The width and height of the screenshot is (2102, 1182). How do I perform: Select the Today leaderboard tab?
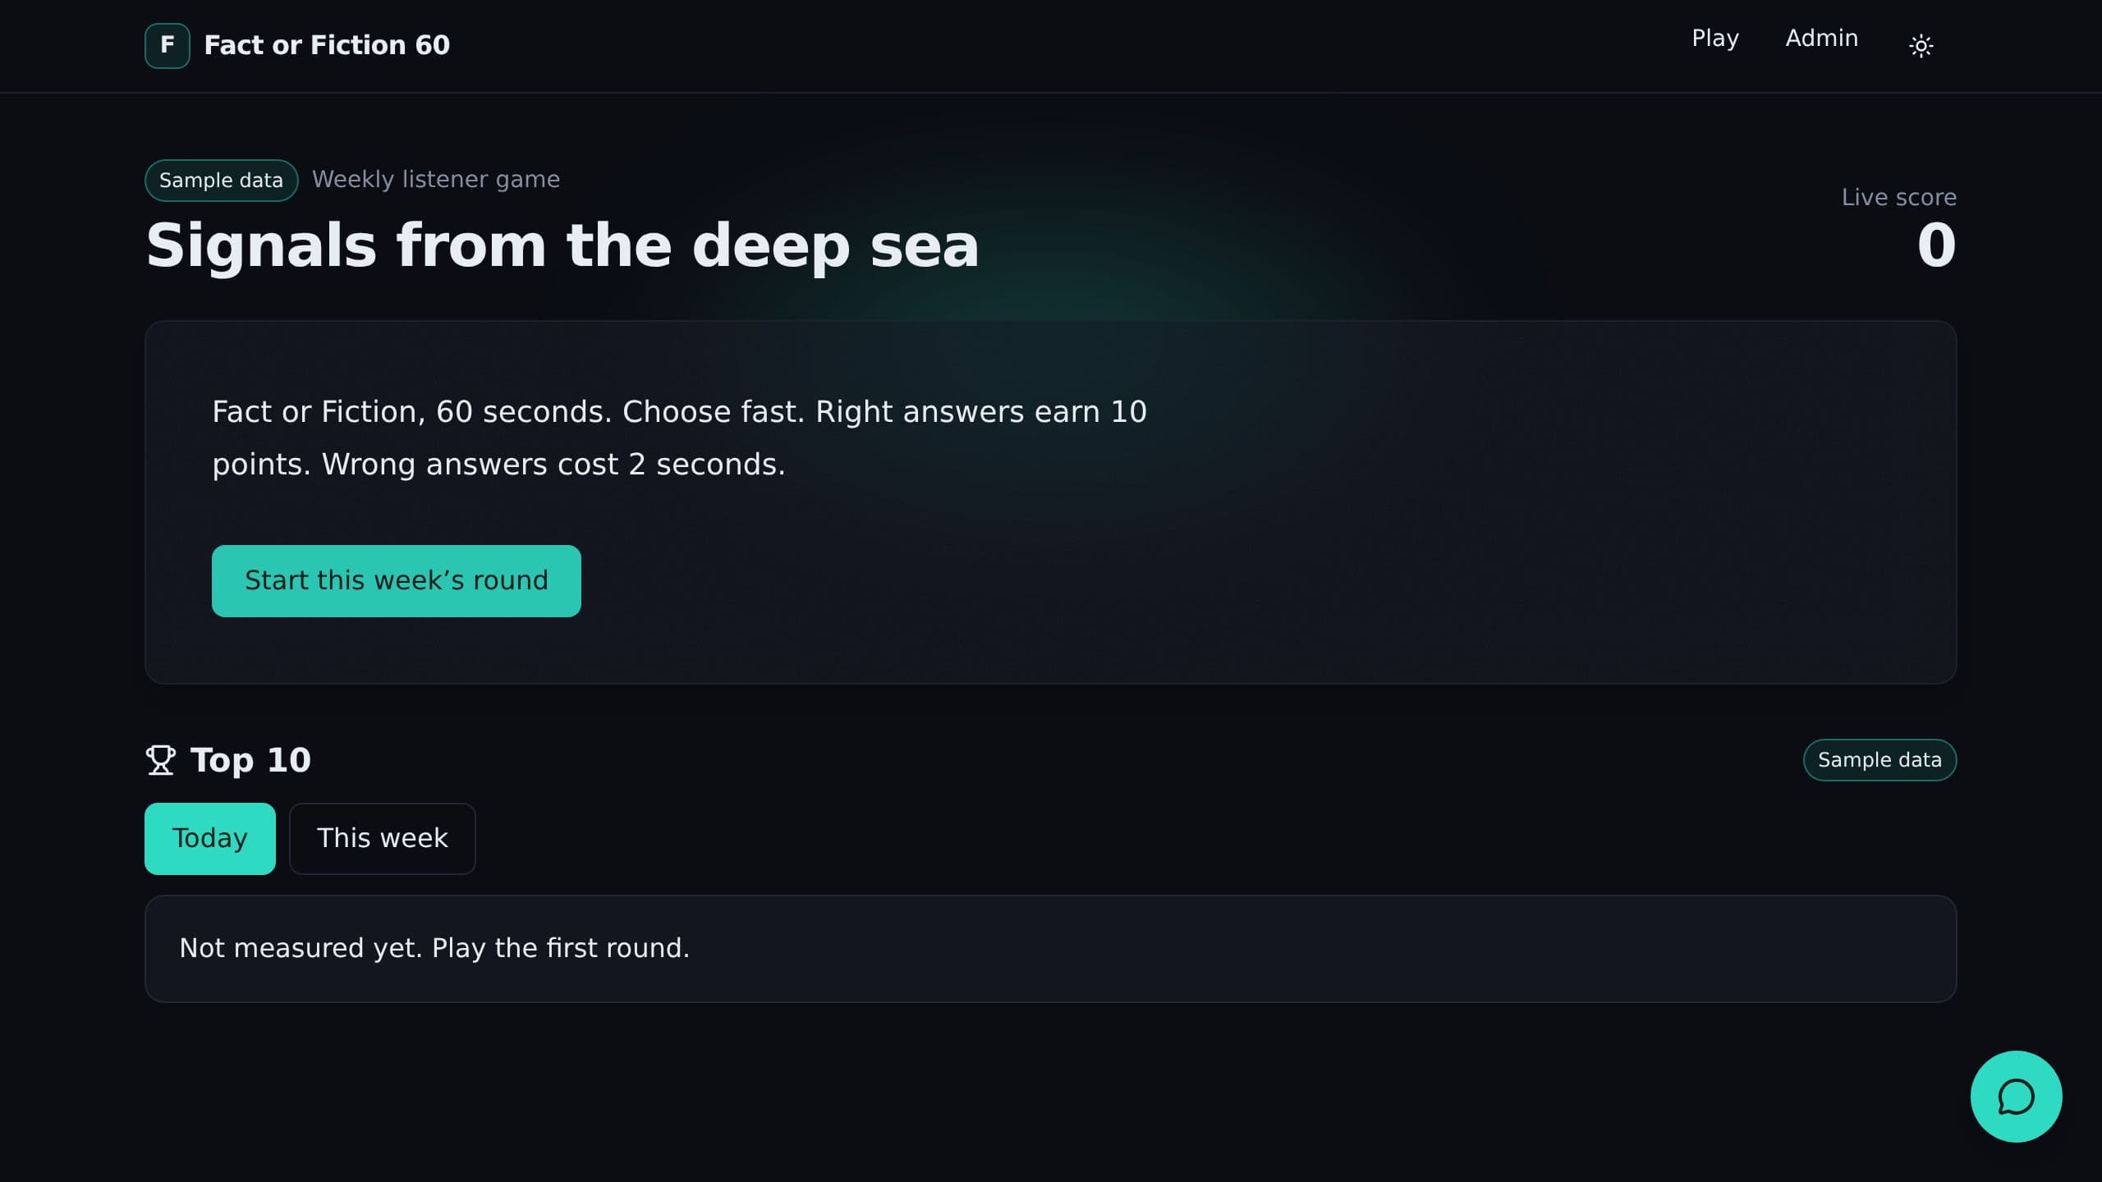pos(210,839)
